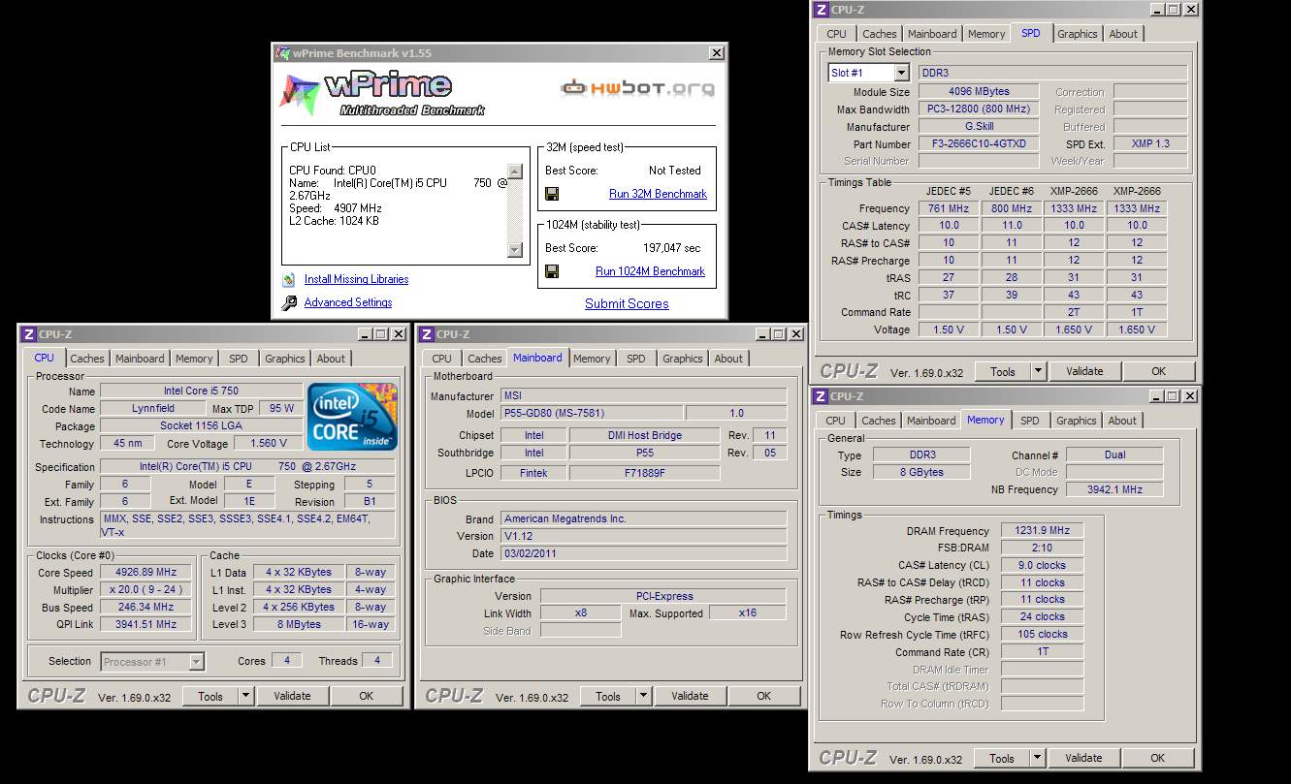Close the wPrime Benchmark window

click(716, 53)
